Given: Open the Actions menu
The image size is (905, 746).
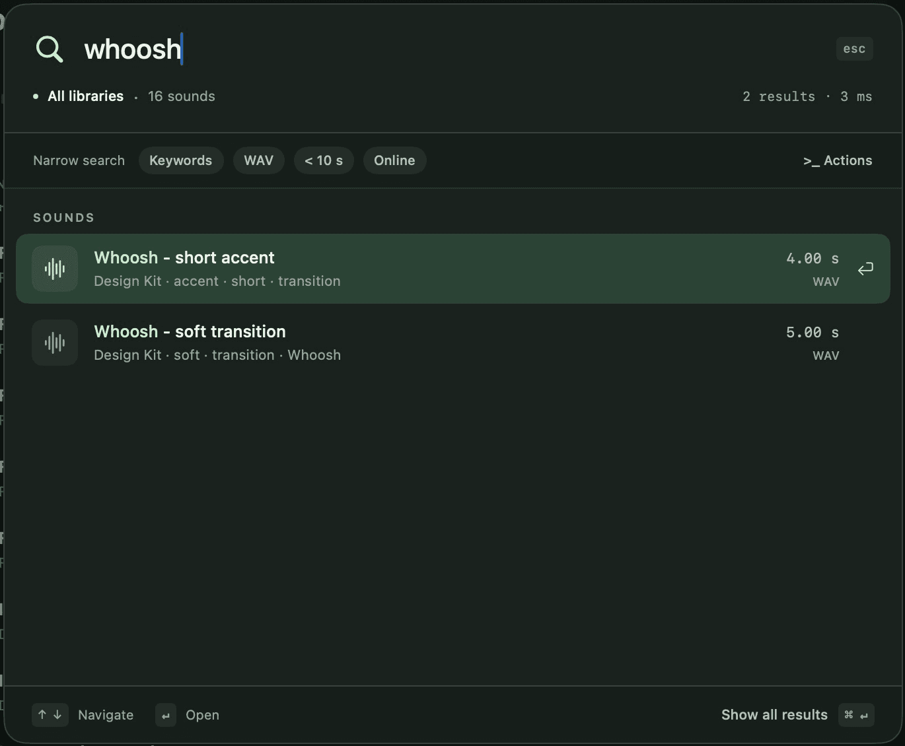Looking at the screenshot, I should [x=838, y=160].
